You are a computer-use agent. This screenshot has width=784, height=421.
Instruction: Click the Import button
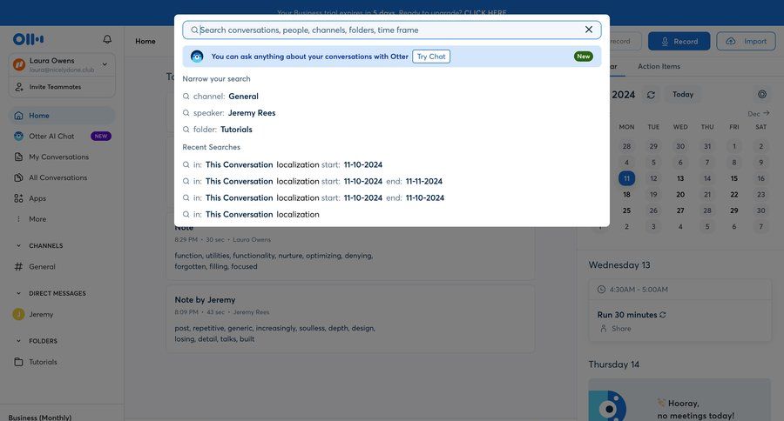746,41
